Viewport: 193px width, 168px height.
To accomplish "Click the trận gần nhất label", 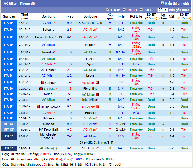I will coord(179,10).
